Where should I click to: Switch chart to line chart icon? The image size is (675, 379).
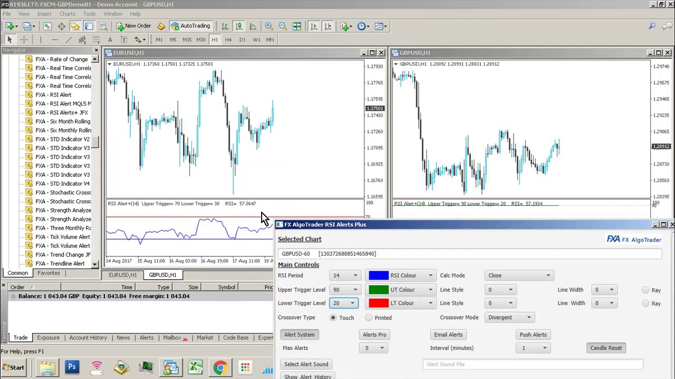click(x=253, y=26)
